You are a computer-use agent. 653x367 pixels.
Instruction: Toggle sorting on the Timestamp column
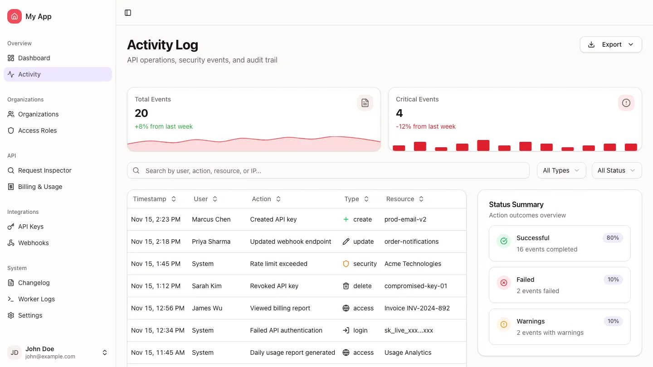[x=173, y=199]
